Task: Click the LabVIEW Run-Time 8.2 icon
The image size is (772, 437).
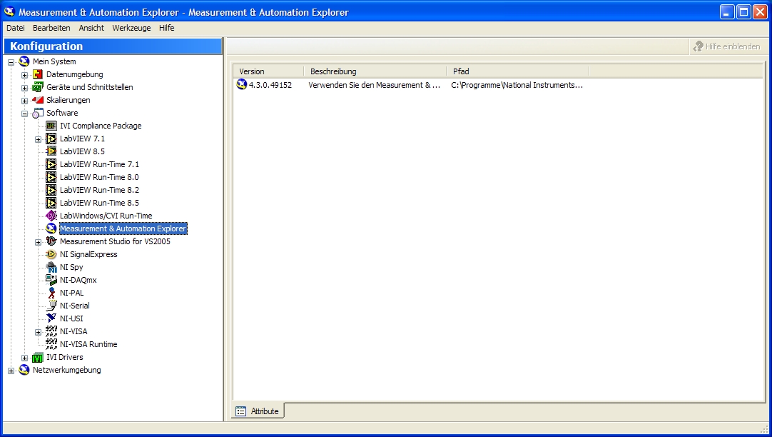Action: pos(51,190)
